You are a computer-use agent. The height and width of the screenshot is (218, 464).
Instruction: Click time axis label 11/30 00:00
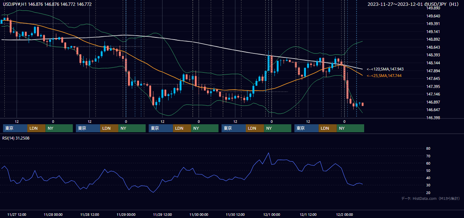pos(199,214)
